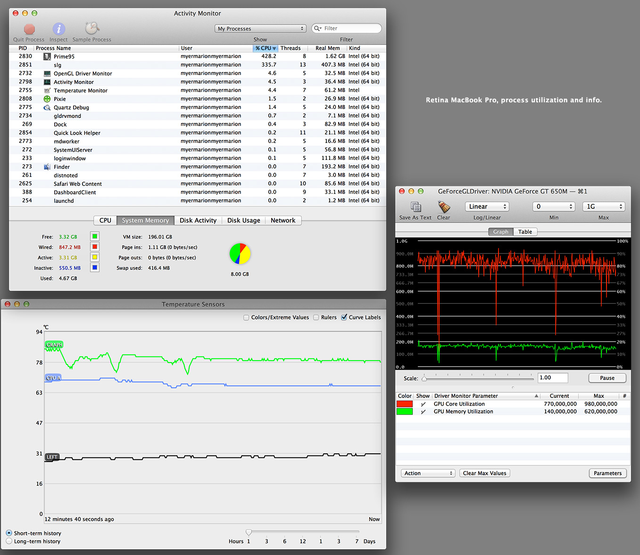Click the red GPU Core Utilization swatch
This screenshot has height=555, width=640.
tap(405, 404)
